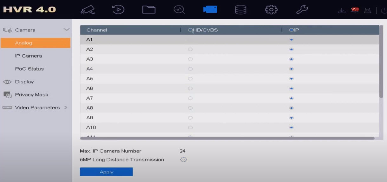Open the system settings gear icon
This screenshot has width=387, height=182.
tap(271, 10)
